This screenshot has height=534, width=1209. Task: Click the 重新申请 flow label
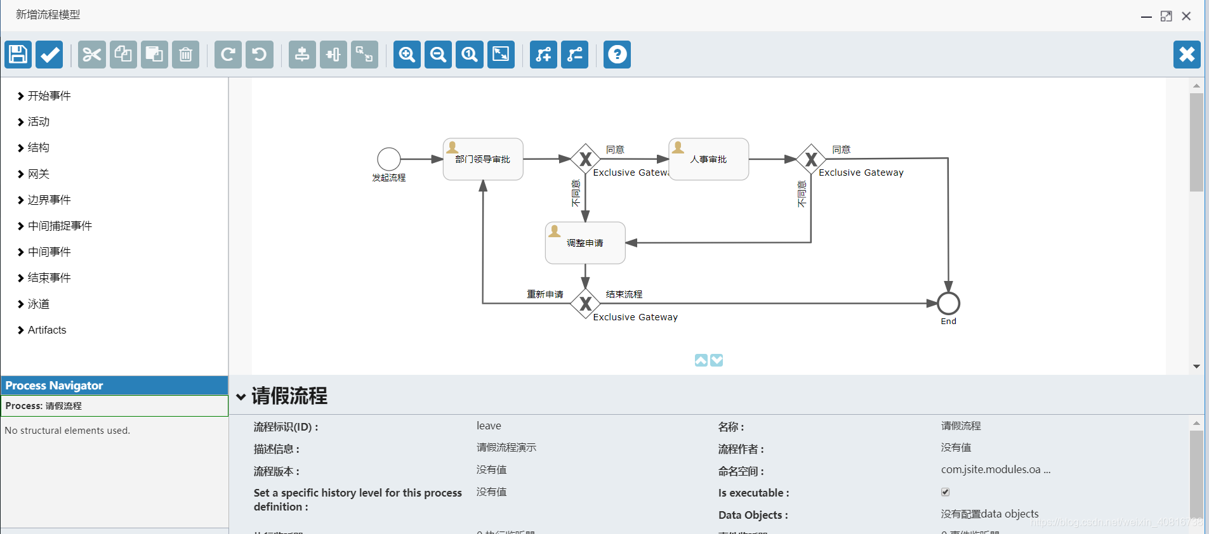click(545, 294)
